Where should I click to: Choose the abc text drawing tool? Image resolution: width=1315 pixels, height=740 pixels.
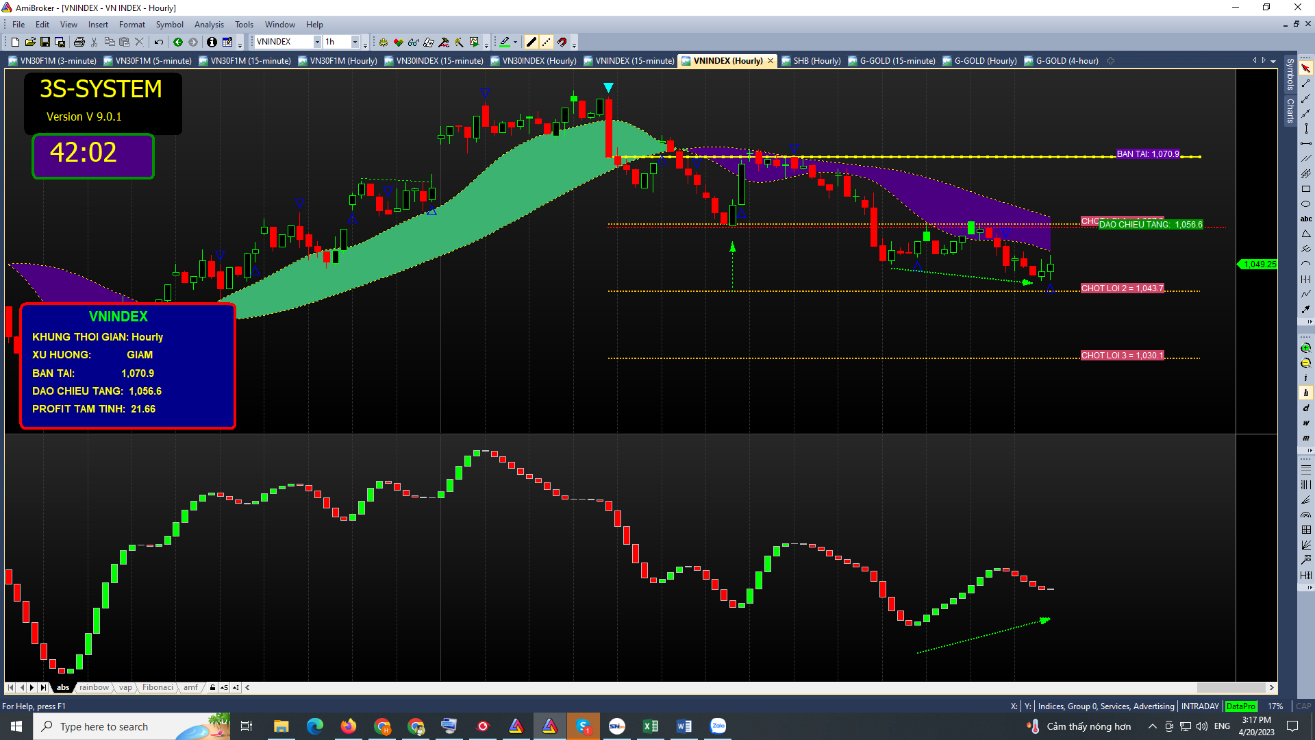point(1305,219)
